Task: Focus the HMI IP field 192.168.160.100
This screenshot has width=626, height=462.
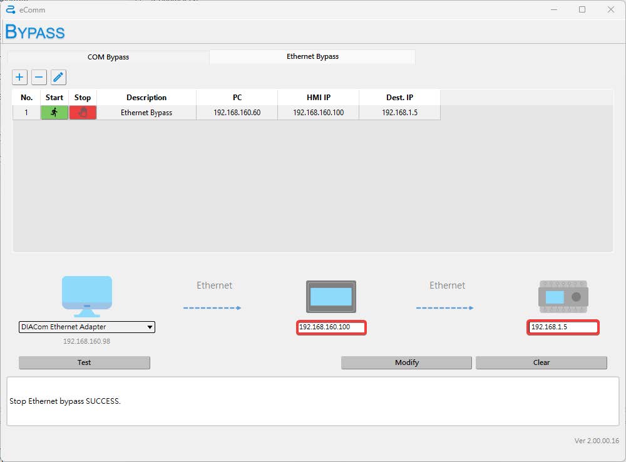Action: click(331, 327)
